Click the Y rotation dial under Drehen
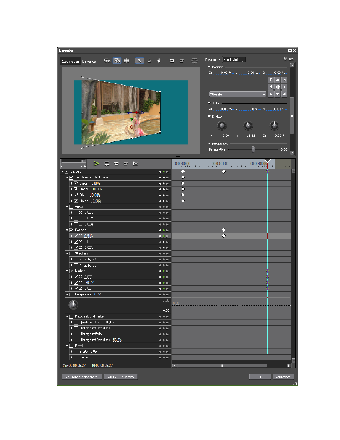This screenshot has width=340, height=440. 248,125
